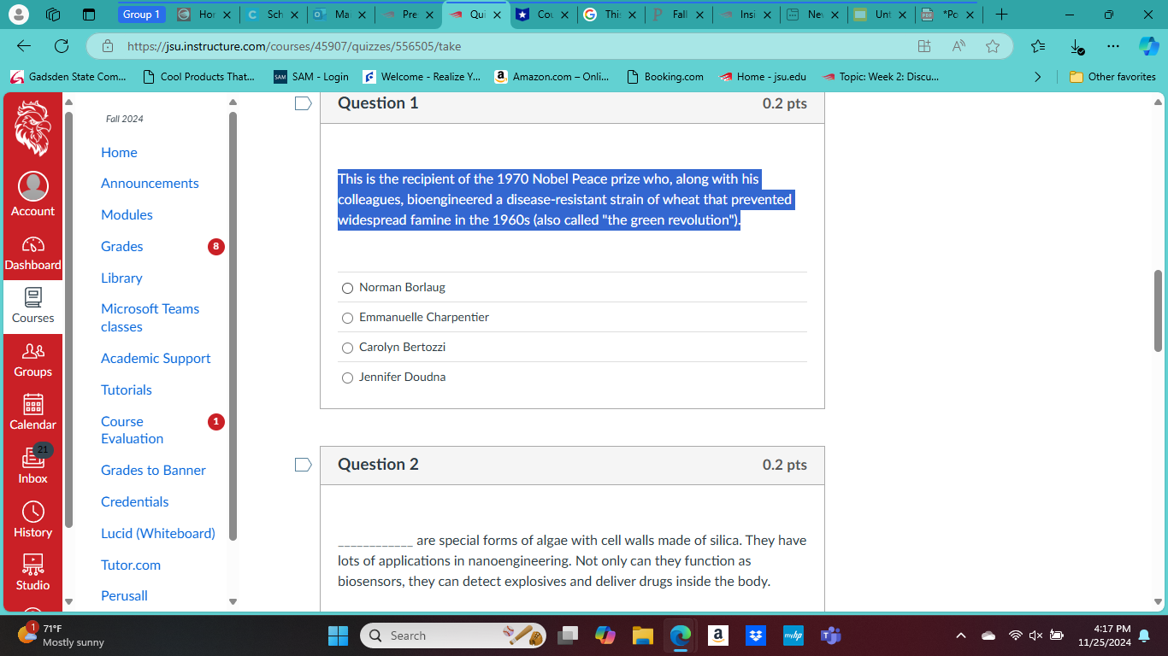Screen dimensions: 1168x656
Task: Refresh the current page
Action: point(62,46)
